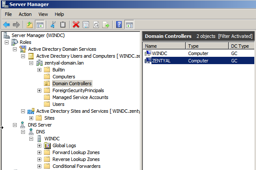Click the blue Help question mark icon

119,25
